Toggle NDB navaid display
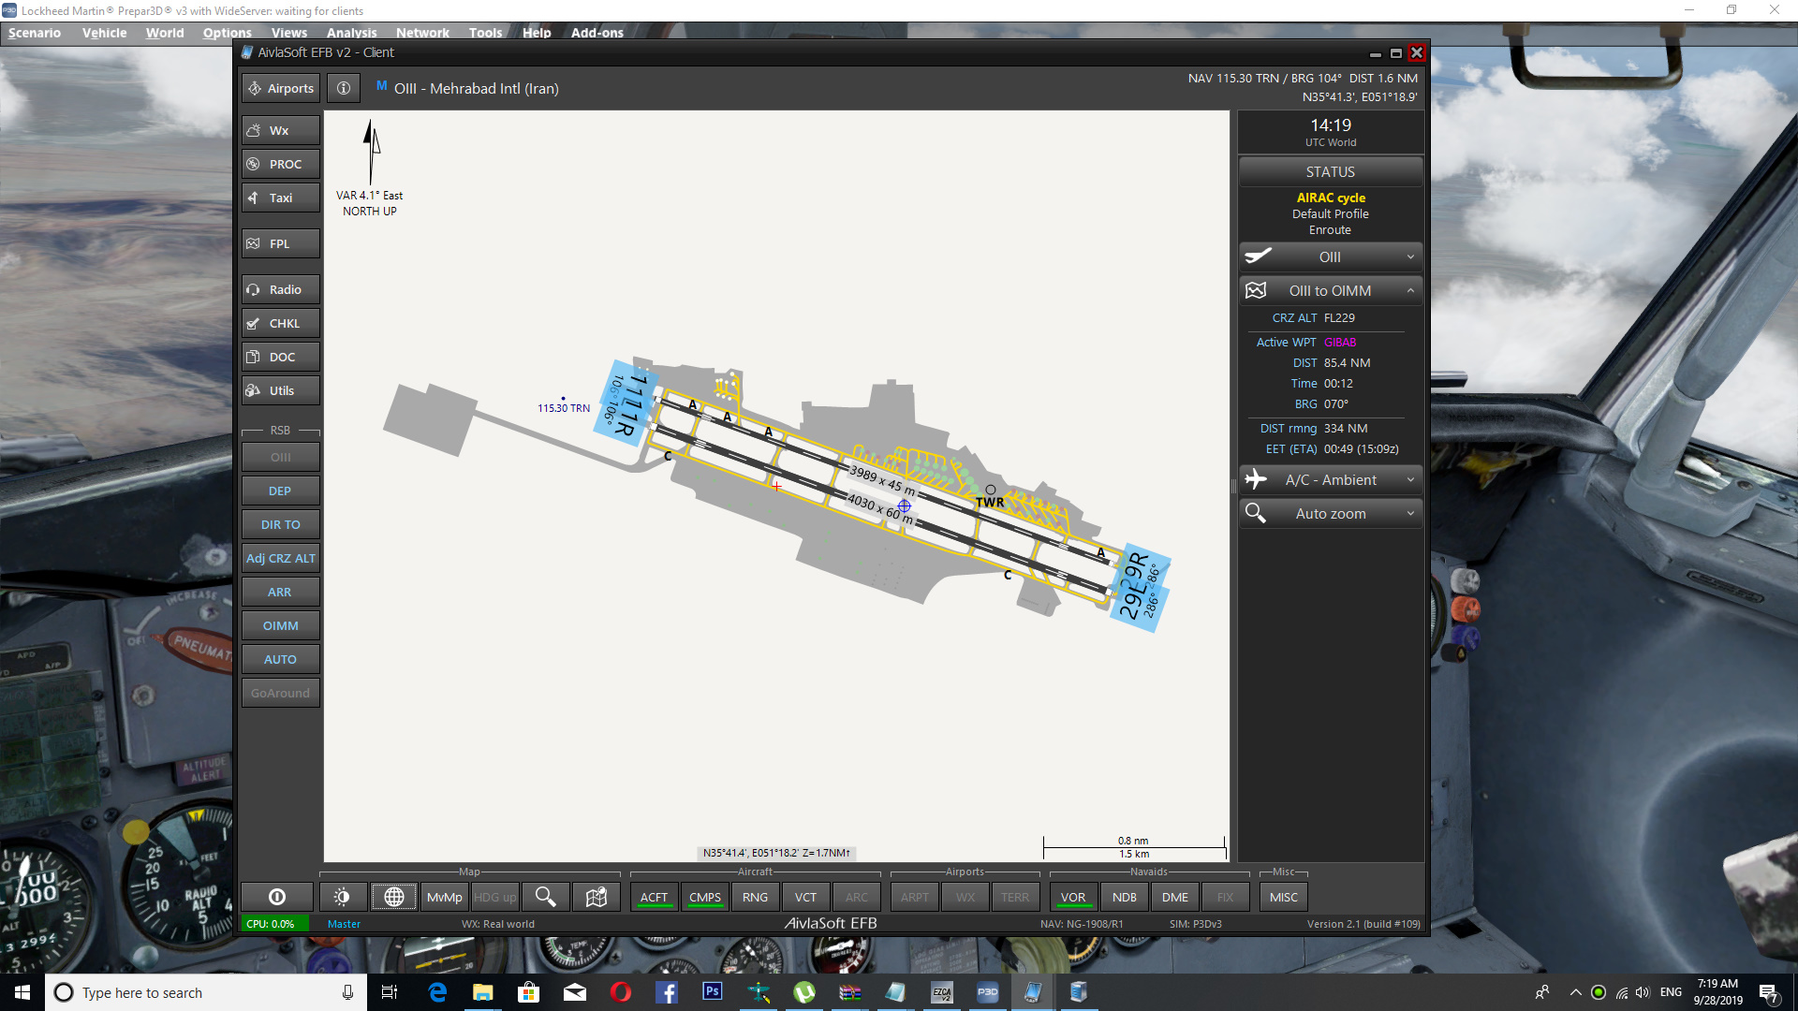Viewport: 1798px width, 1011px height. coord(1125,897)
